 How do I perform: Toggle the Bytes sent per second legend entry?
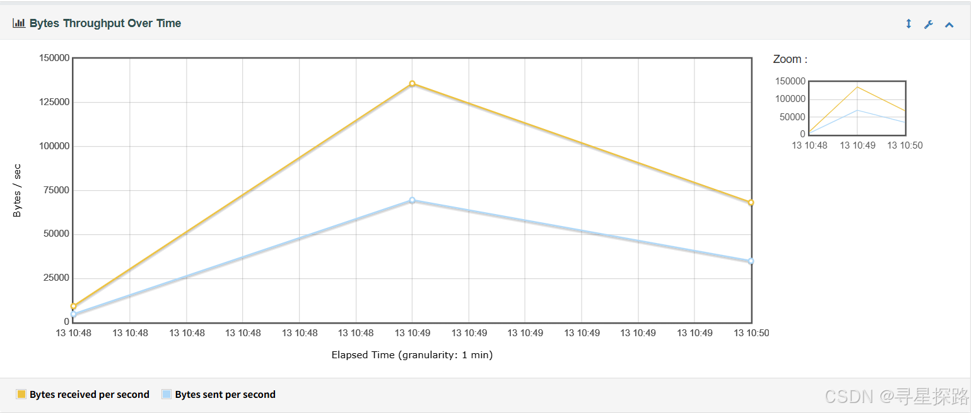coord(219,395)
